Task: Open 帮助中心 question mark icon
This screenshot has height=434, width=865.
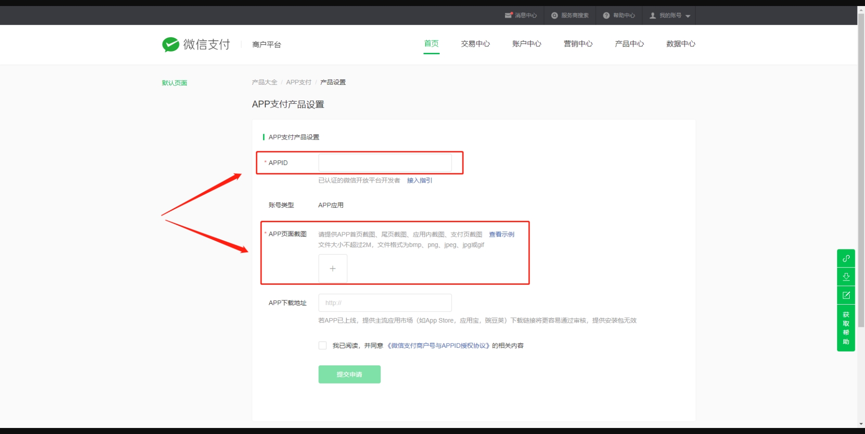Action: point(606,15)
